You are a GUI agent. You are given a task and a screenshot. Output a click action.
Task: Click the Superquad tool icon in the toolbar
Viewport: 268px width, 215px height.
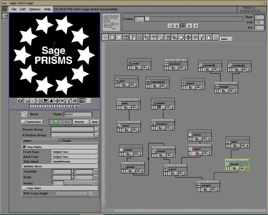click(x=188, y=37)
